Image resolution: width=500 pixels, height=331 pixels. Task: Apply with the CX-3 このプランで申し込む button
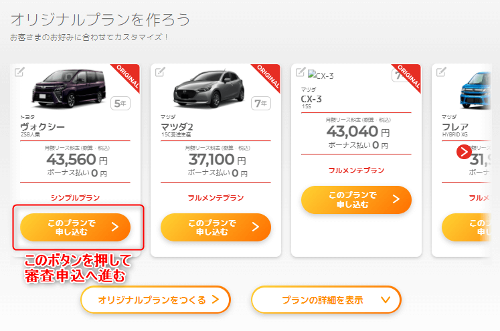pyautogui.click(x=356, y=200)
